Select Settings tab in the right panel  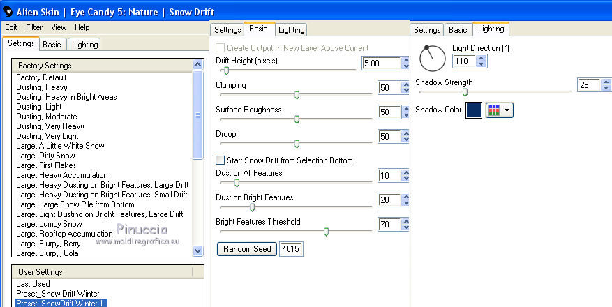pyautogui.click(x=427, y=29)
